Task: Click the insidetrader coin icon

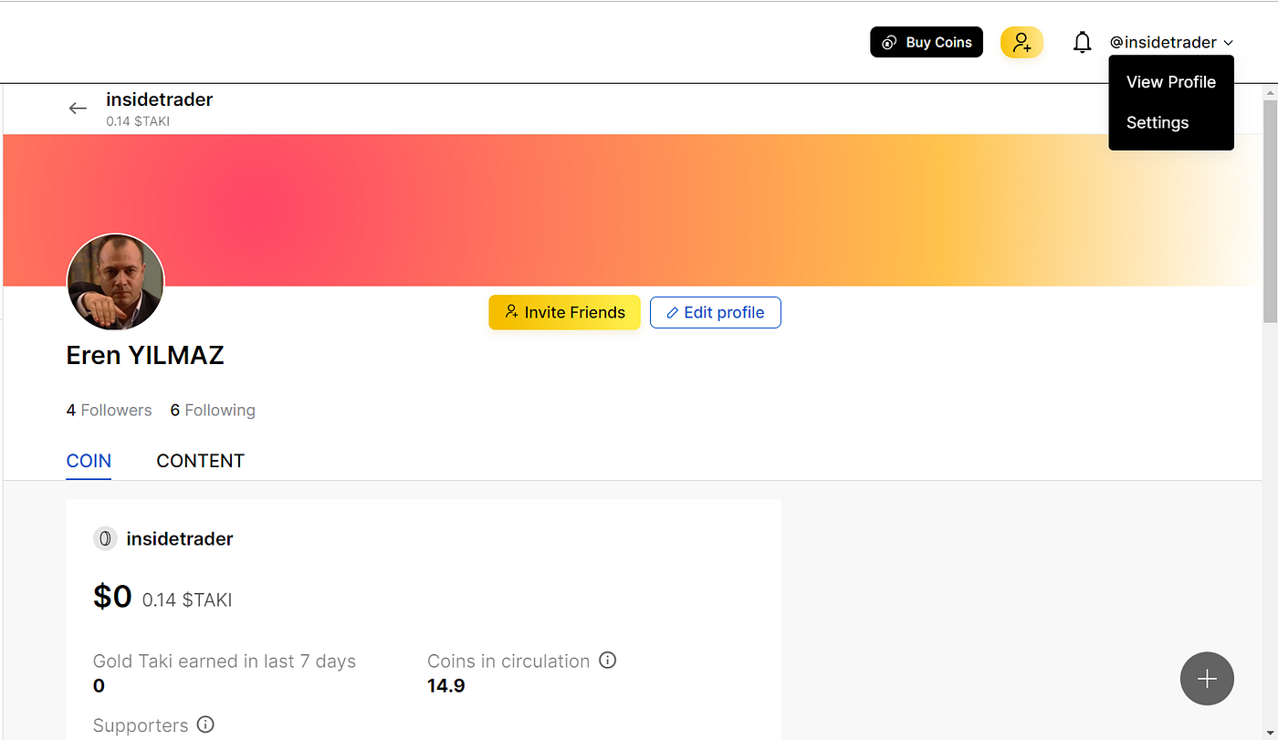Action: (105, 538)
